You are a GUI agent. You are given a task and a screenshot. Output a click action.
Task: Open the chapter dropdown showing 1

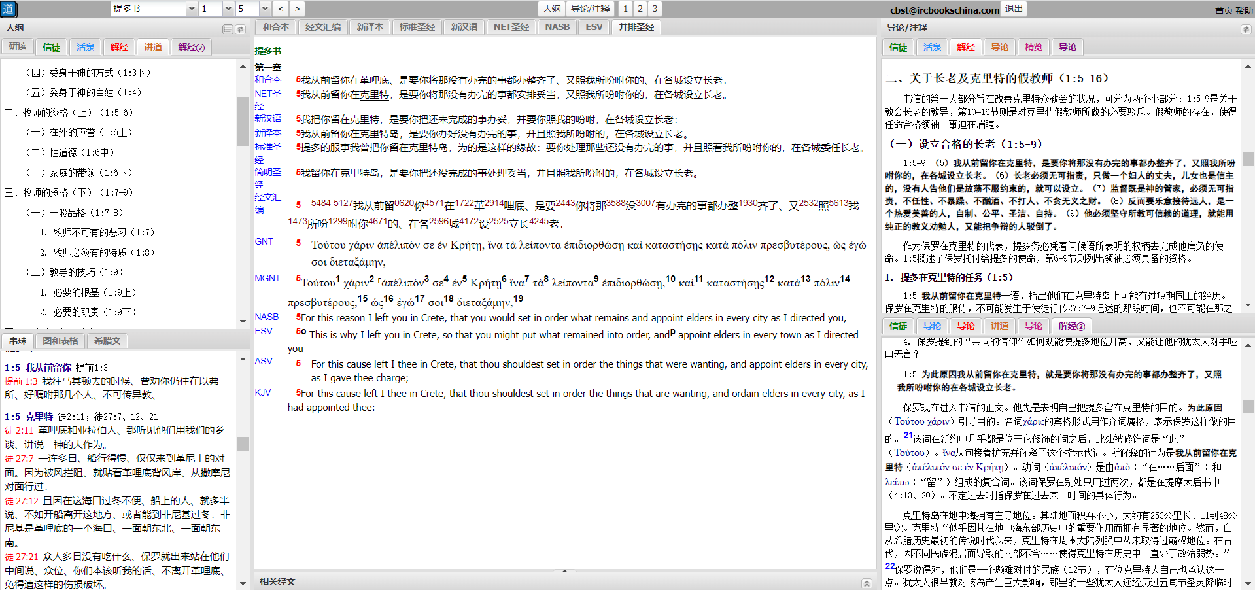228,9
